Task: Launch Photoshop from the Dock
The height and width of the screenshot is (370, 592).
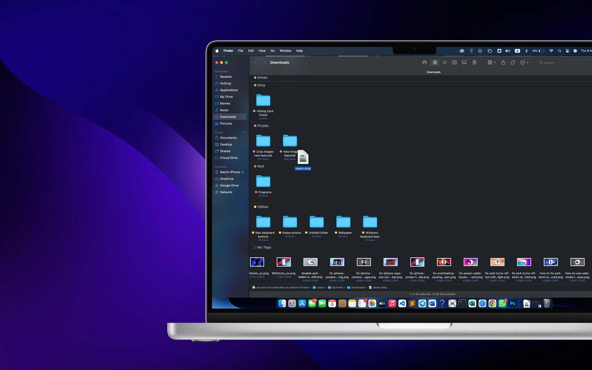Action: tap(512, 303)
